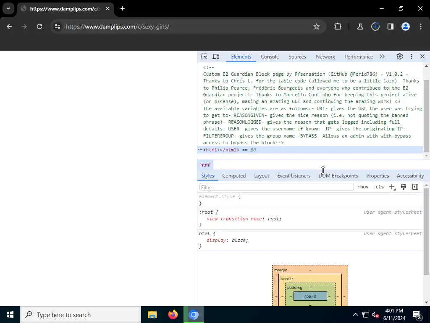Open File Explorer from the taskbar
430x323 pixels.
click(152, 315)
